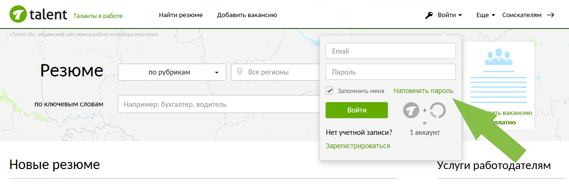Click the 1 аккаунт text

tap(424, 133)
